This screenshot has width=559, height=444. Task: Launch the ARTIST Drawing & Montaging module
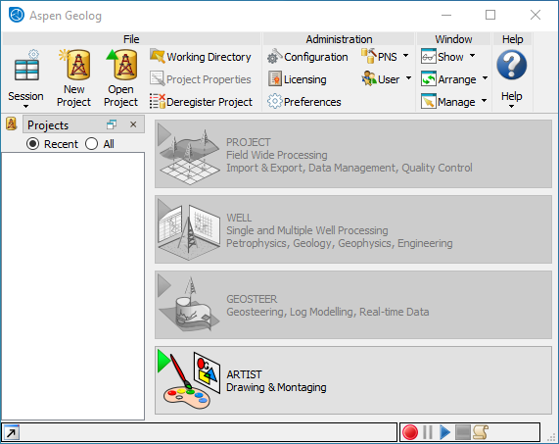353,380
